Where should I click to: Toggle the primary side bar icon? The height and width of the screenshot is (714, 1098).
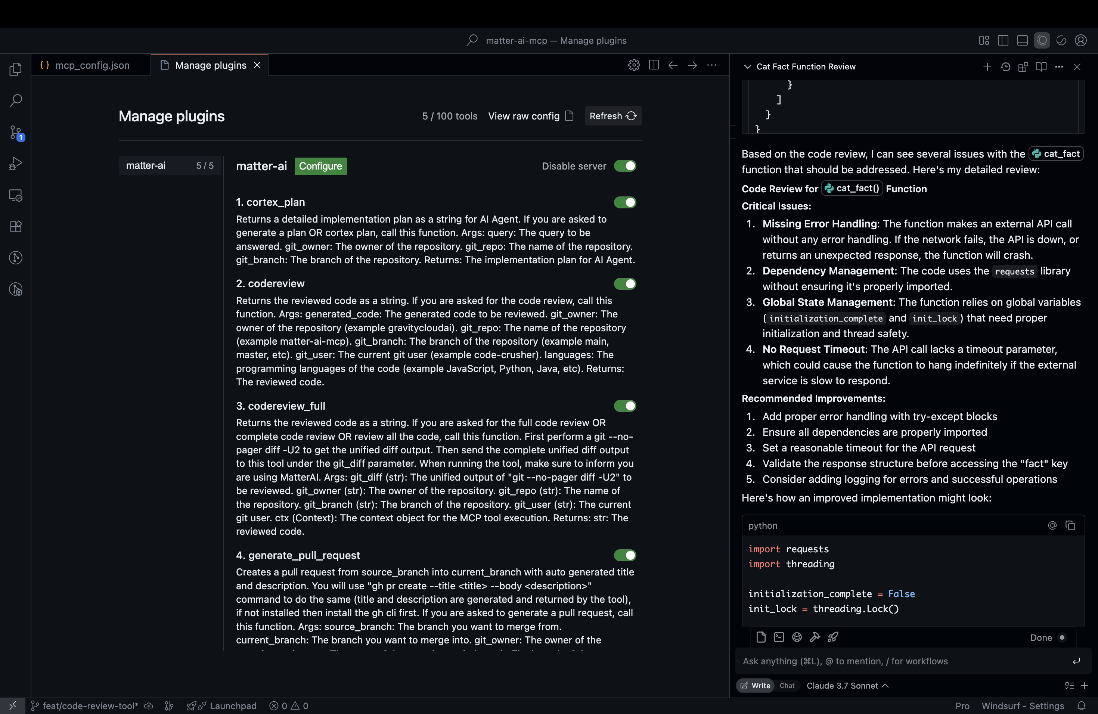(x=1003, y=41)
